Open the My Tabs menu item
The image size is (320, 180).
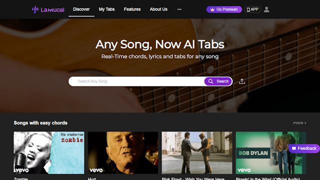click(106, 9)
